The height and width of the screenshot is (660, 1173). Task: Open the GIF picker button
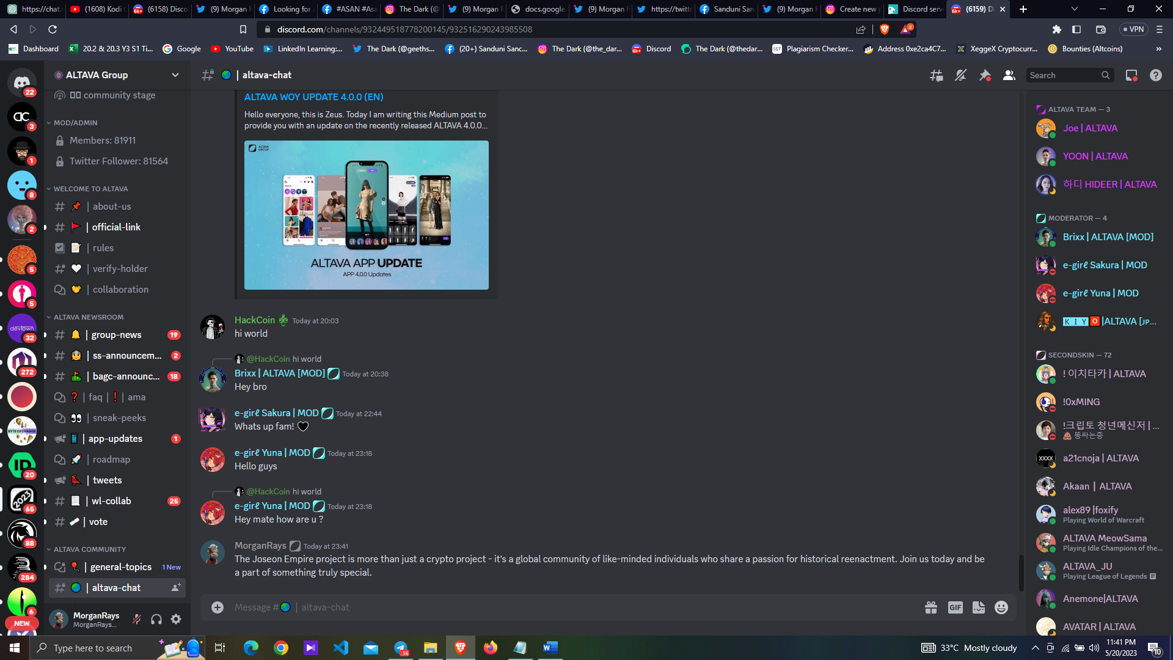point(956,607)
